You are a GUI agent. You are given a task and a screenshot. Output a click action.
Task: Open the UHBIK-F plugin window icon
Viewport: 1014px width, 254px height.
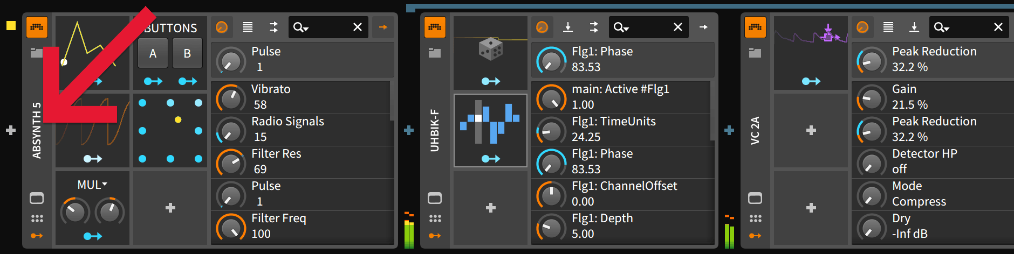pos(435,198)
